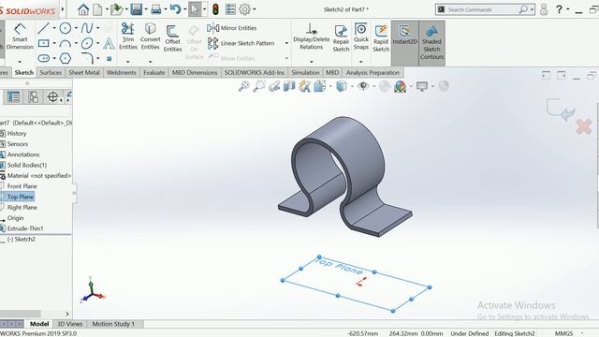Switch to the Sheet Metal tab
This screenshot has height=337, width=599.
point(84,73)
